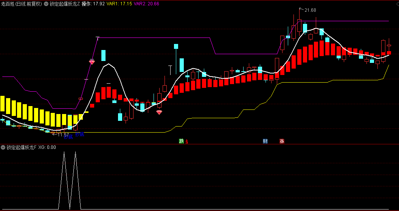Open the dark red 涨 event icon
Screen dimensions: 399x211
pos(282,141)
